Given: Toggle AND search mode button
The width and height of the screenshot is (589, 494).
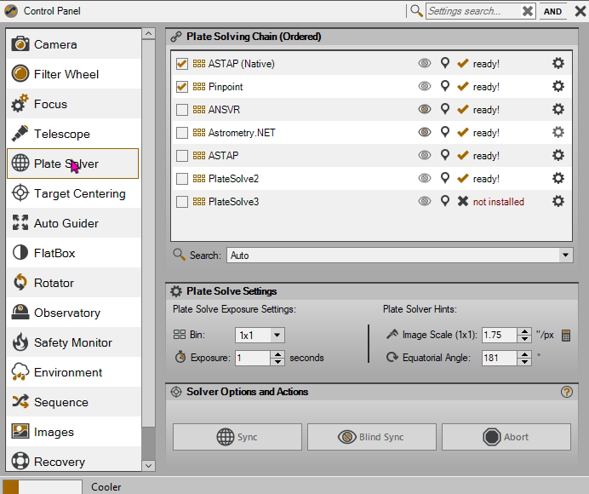Looking at the screenshot, I should (552, 11).
